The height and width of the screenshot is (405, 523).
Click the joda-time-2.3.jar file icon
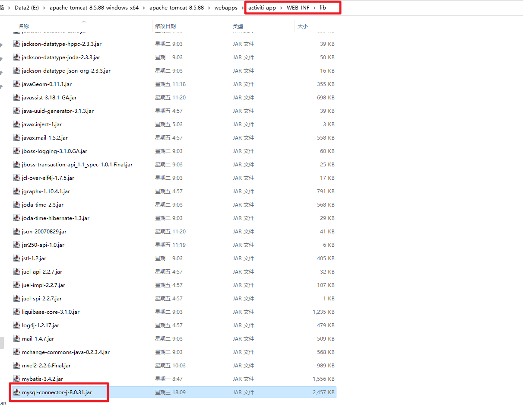[x=17, y=205]
